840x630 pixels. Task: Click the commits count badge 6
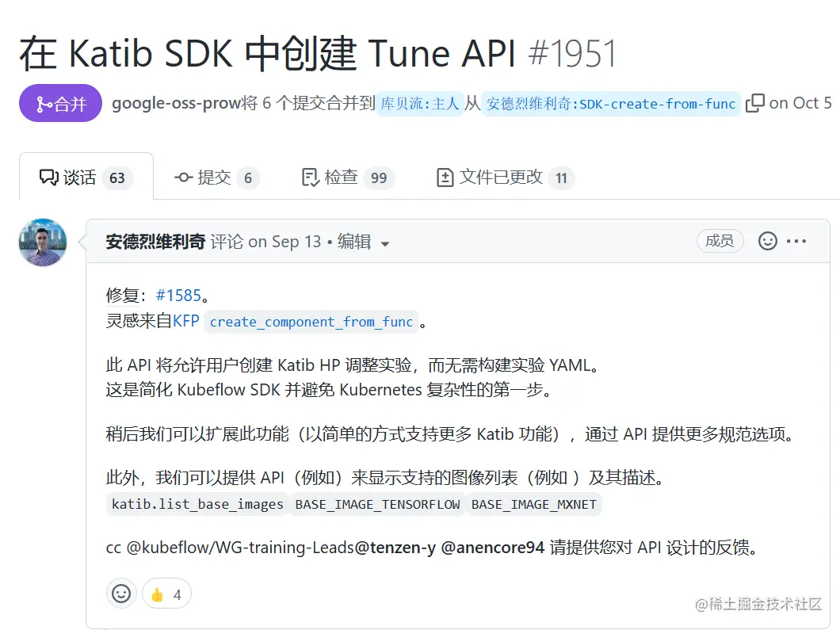click(248, 178)
